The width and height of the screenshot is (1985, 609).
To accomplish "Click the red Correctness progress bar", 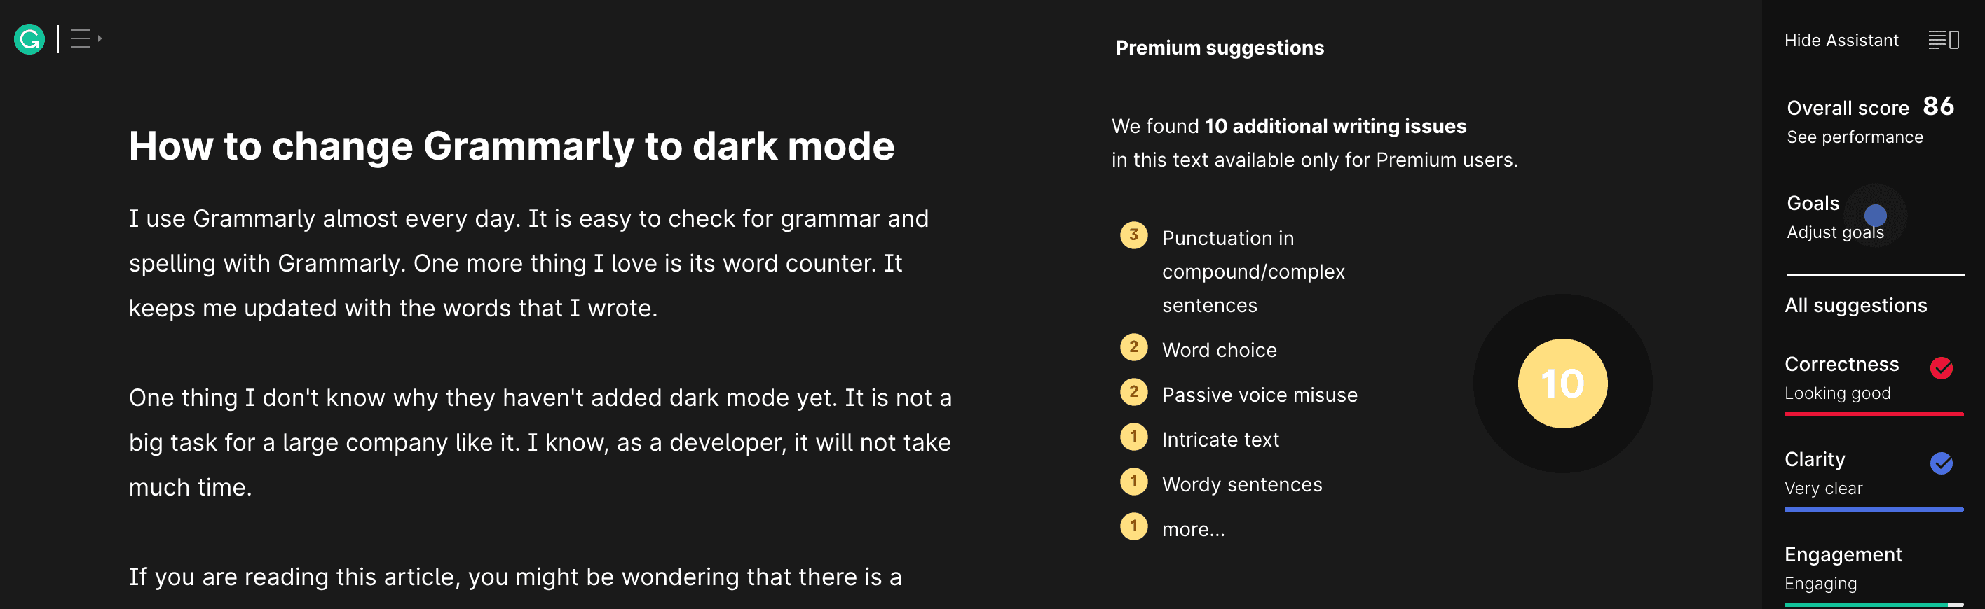I will pos(1874,414).
